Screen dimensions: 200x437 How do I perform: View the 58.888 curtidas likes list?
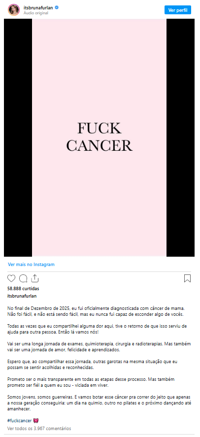23,288
